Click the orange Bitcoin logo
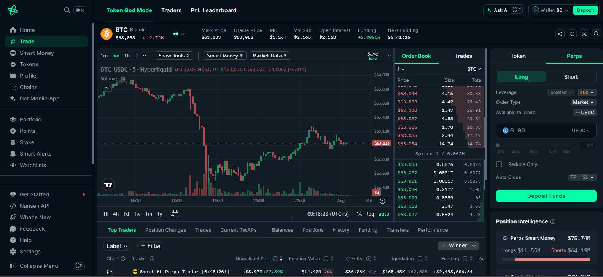This screenshot has width=603, height=277. [x=107, y=34]
